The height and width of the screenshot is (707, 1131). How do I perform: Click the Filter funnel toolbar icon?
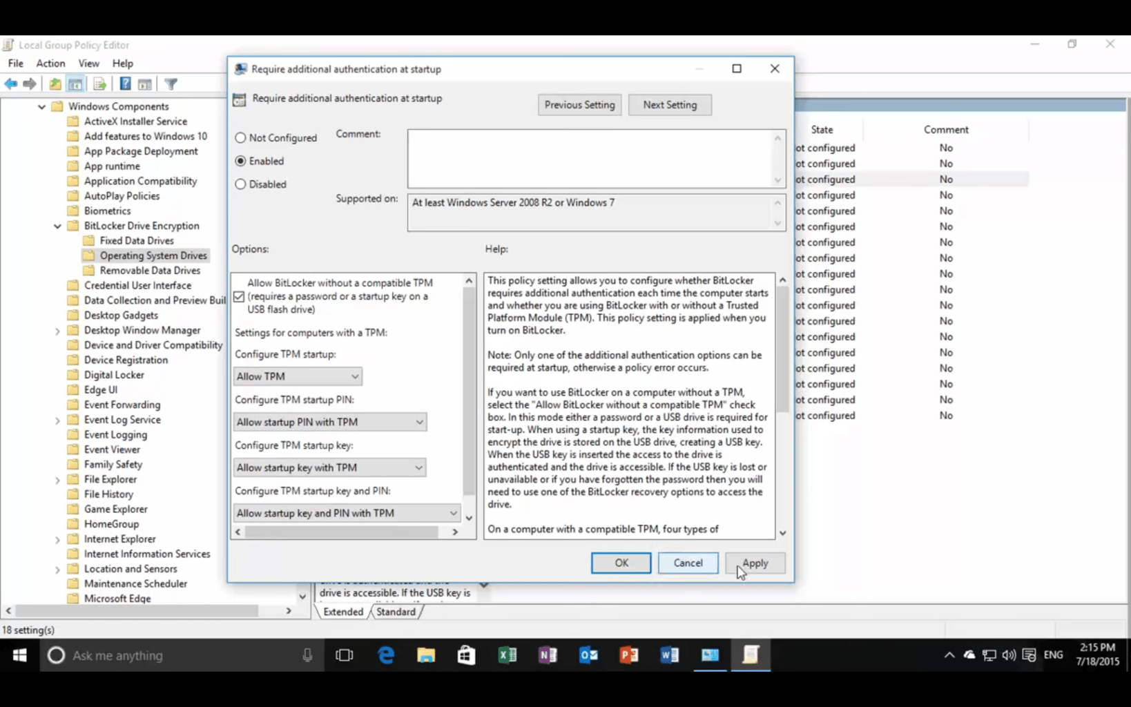[x=171, y=84]
